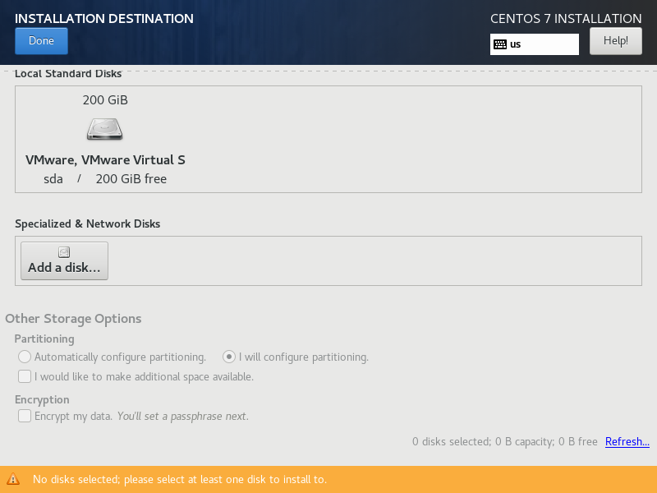Click the 'us' keyboard layout text
Viewport: 657px width, 493px height.
(x=516, y=44)
